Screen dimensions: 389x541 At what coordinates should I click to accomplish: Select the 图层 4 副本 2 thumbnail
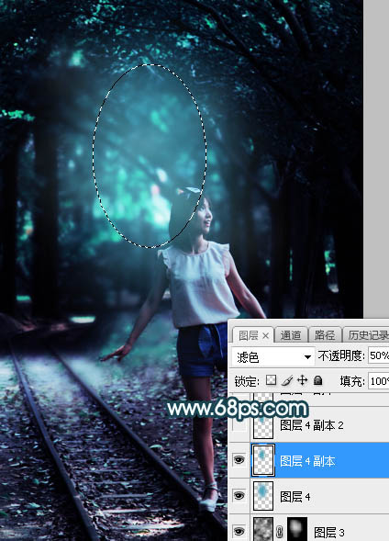263,425
